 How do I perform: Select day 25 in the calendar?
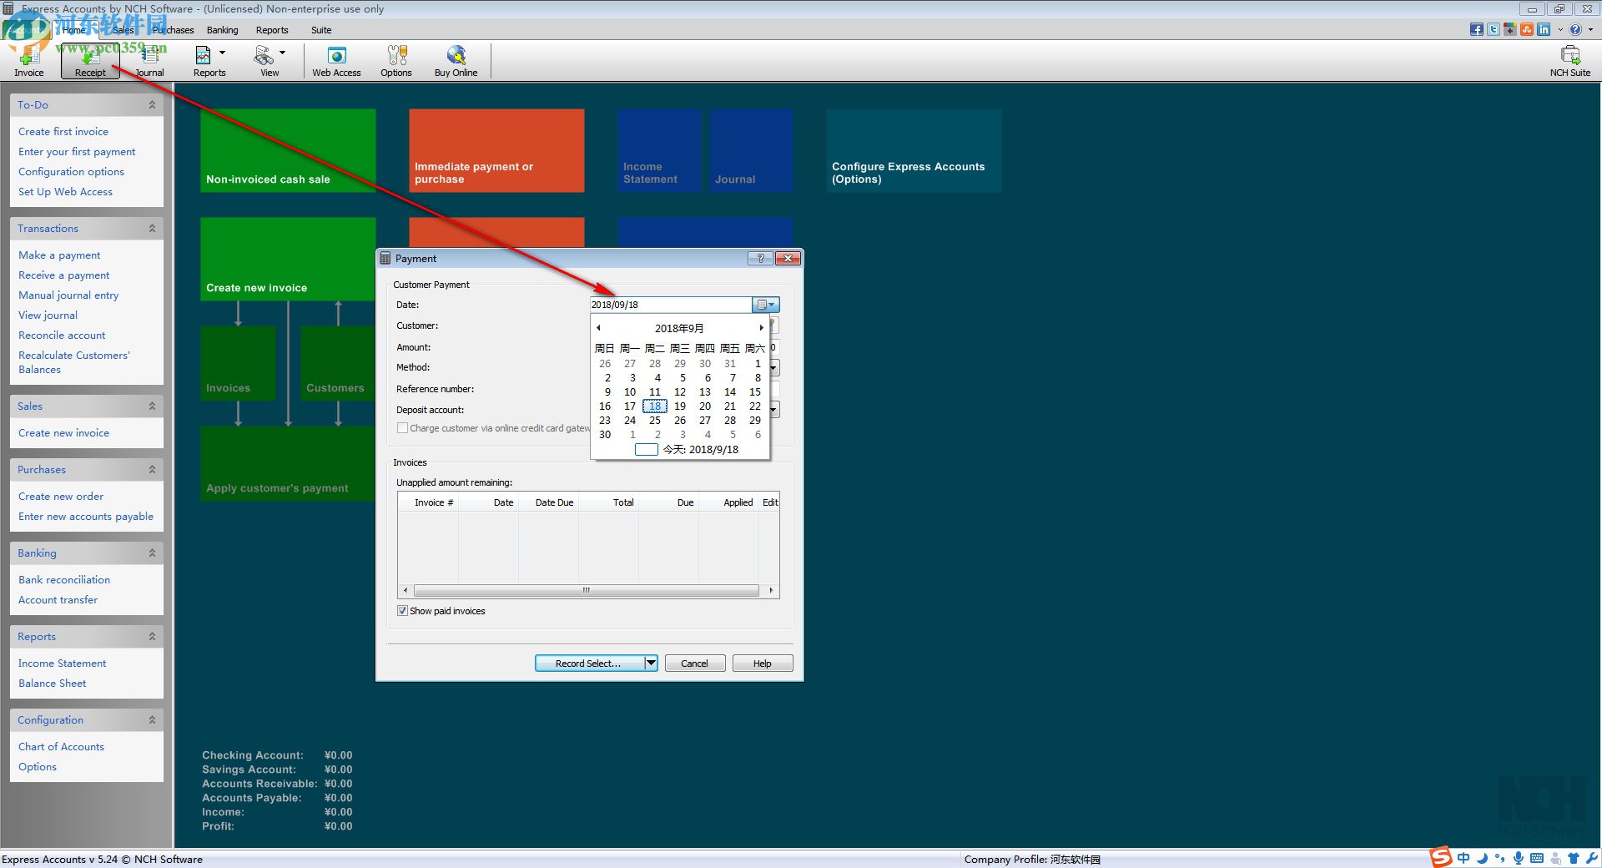[655, 421]
